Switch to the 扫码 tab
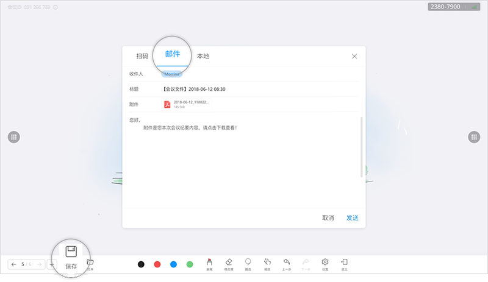The image size is (488, 282). pos(142,56)
